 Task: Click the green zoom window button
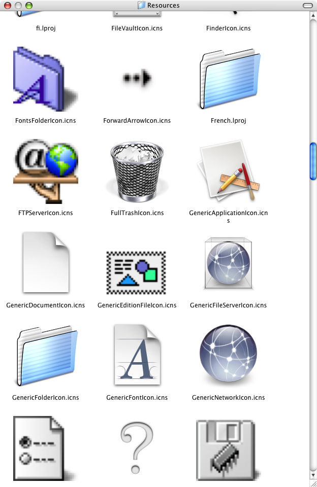coord(29,5)
